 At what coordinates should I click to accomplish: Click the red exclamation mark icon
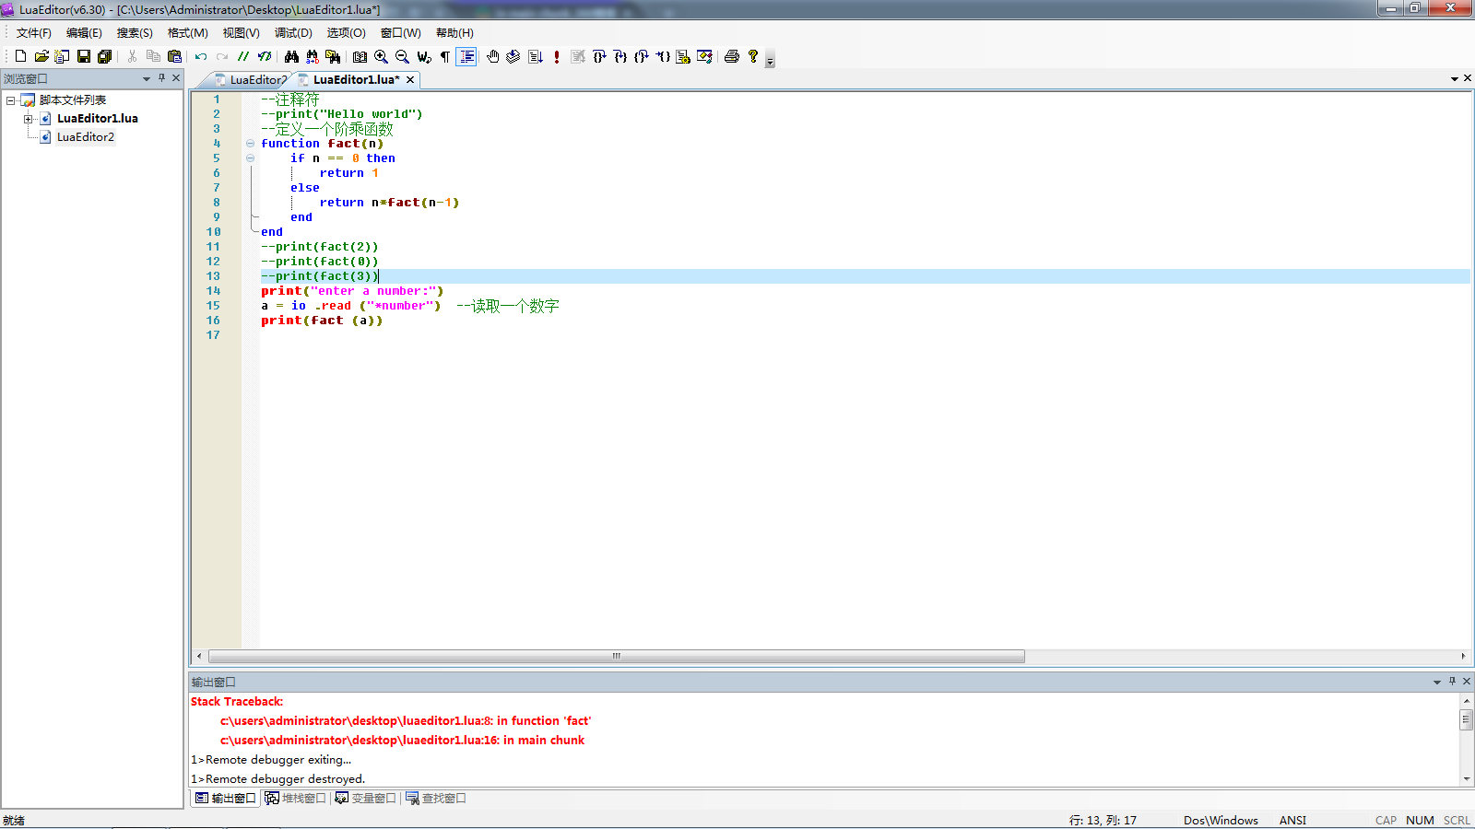coord(557,57)
